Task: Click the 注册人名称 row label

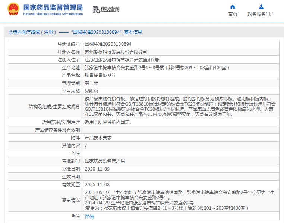Action: click(69, 52)
